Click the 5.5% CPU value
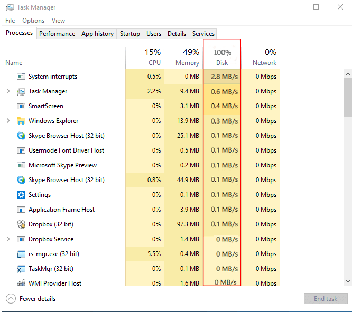 click(x=154, y=254)
